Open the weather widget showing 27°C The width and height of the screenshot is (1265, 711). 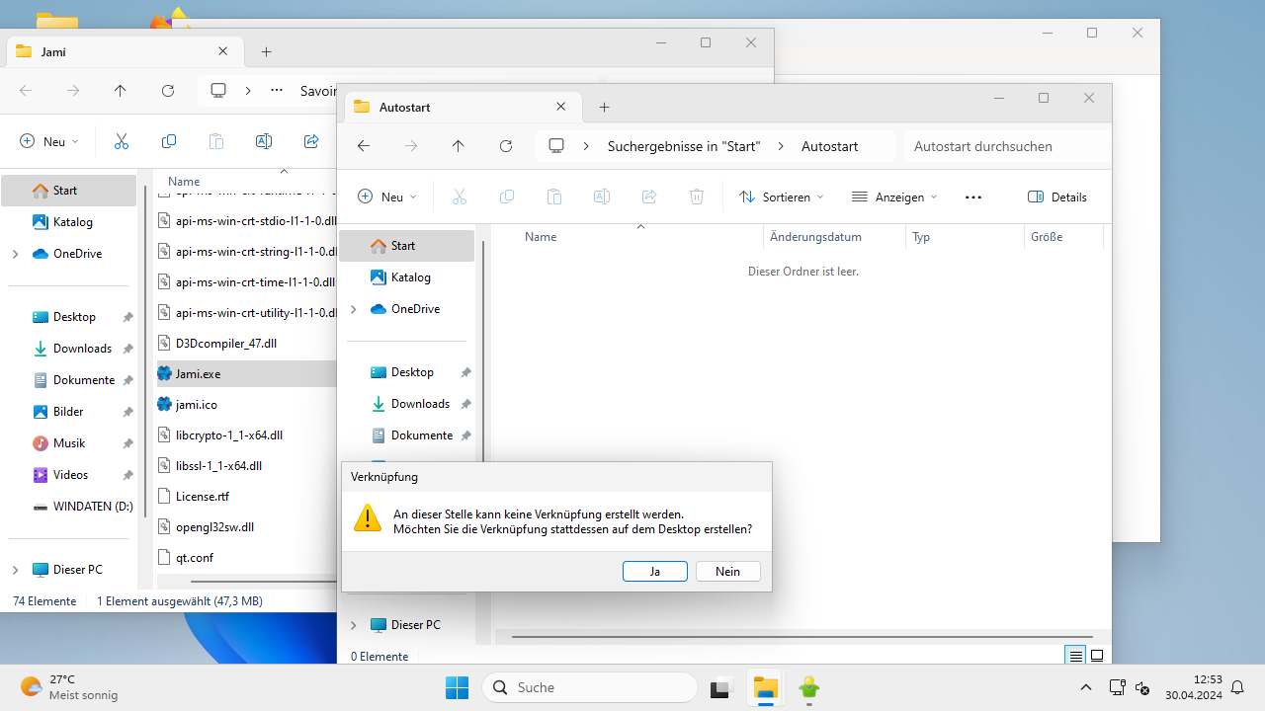click(69, 687)
